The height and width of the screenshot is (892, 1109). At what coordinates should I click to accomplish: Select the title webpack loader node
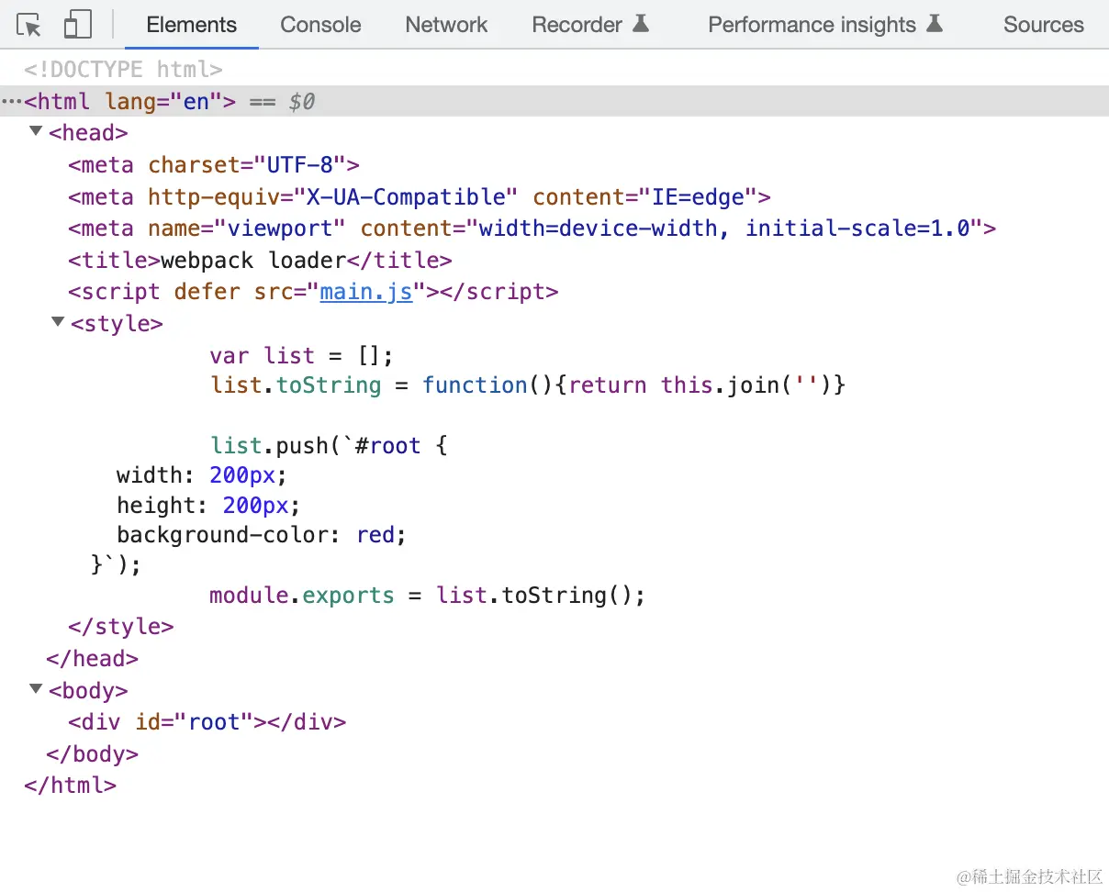[260, 260]
